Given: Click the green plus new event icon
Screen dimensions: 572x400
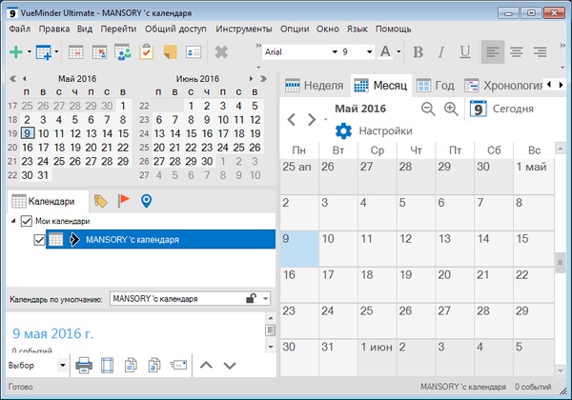Looking at the screenshot, I should [17, 51].
